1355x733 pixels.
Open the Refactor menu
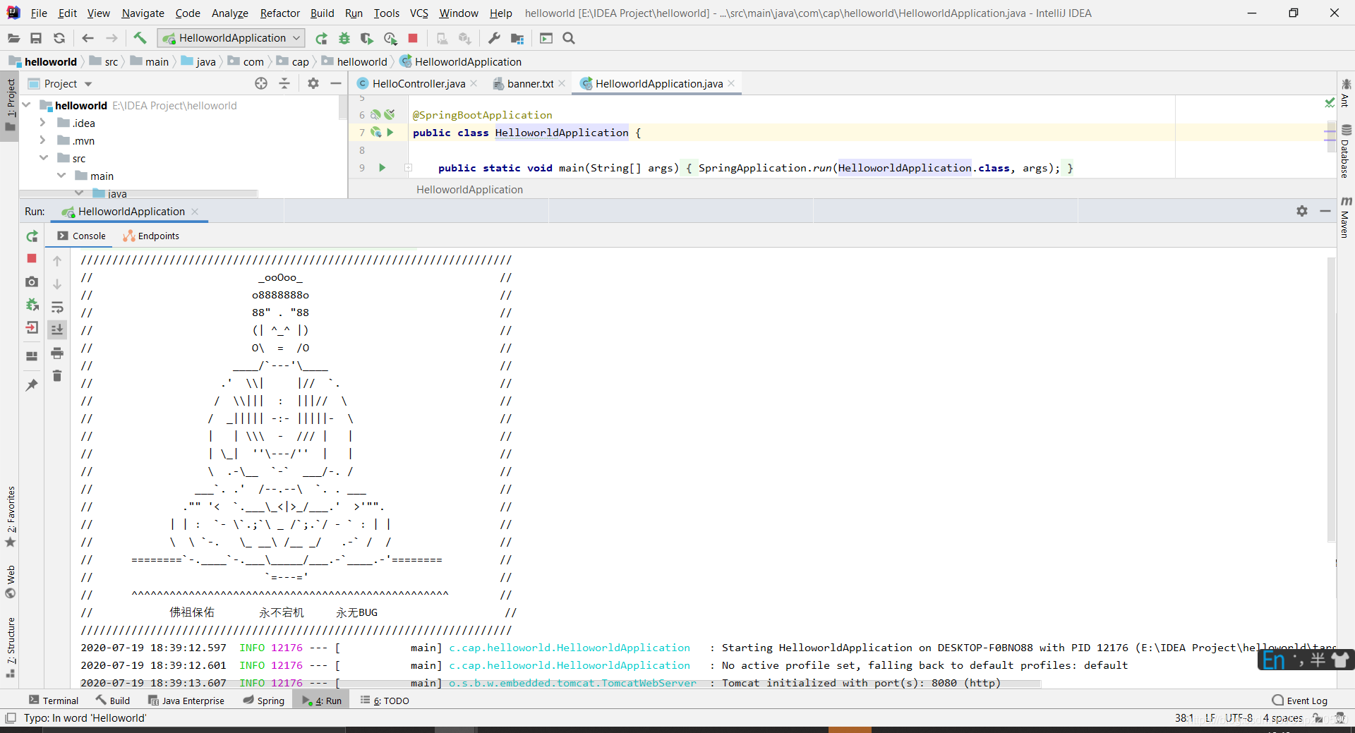click(x=279, y=13)
